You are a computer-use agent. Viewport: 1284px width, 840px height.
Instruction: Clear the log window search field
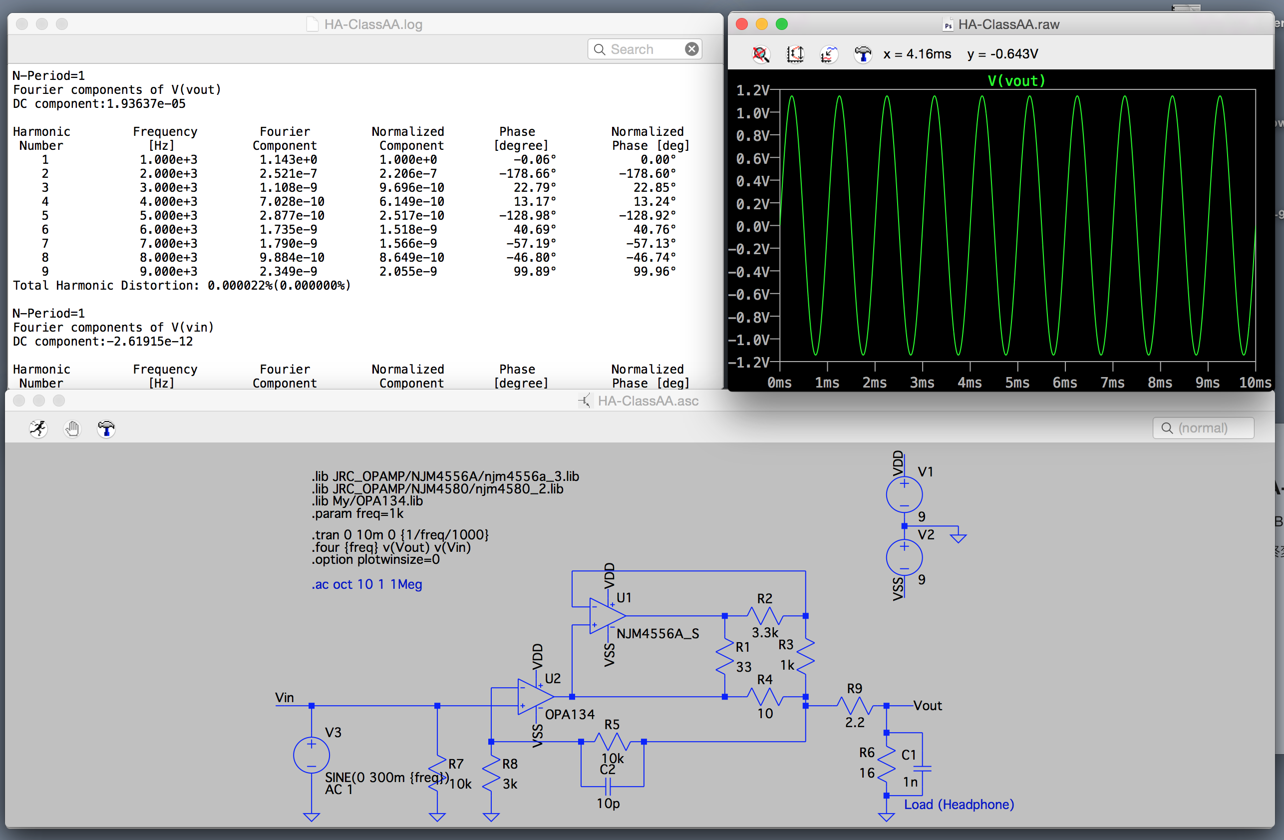[x=691, y=49]
